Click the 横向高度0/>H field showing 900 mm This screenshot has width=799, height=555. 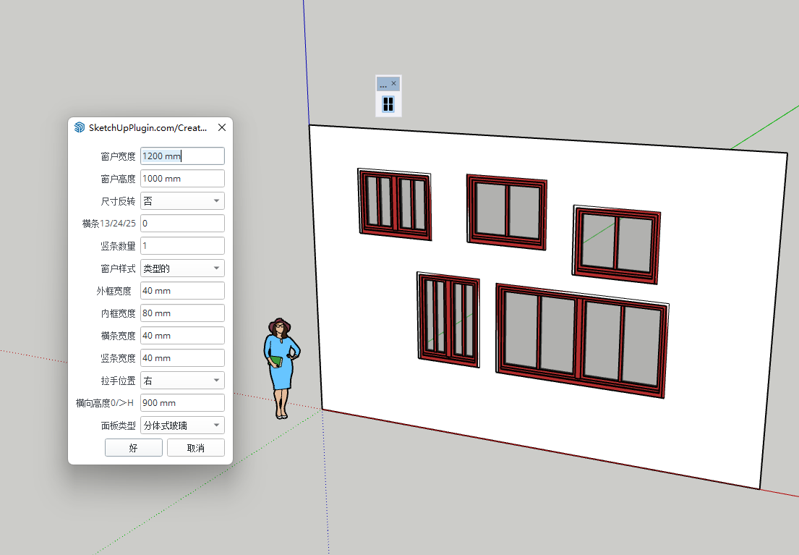pyautogui.click(x=182, y=403)
